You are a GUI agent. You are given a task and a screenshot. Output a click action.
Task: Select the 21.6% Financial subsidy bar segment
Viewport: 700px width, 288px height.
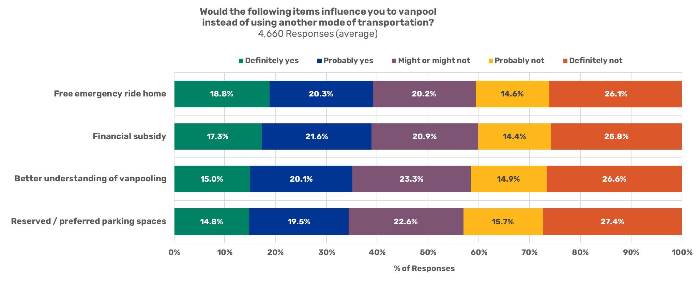317,136
